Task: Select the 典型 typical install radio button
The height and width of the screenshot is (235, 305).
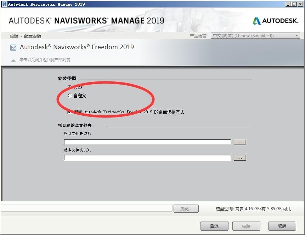Action: [x=70, y=87]
